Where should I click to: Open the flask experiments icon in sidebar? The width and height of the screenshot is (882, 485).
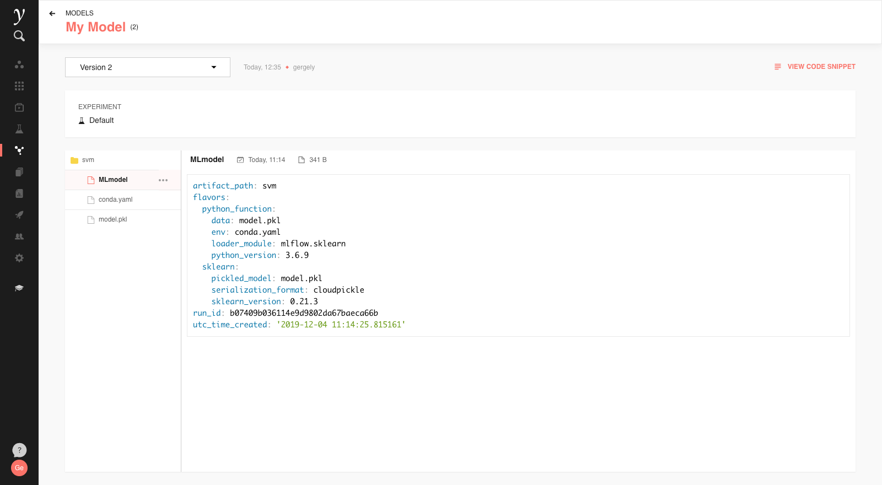[x=19, y=129]
